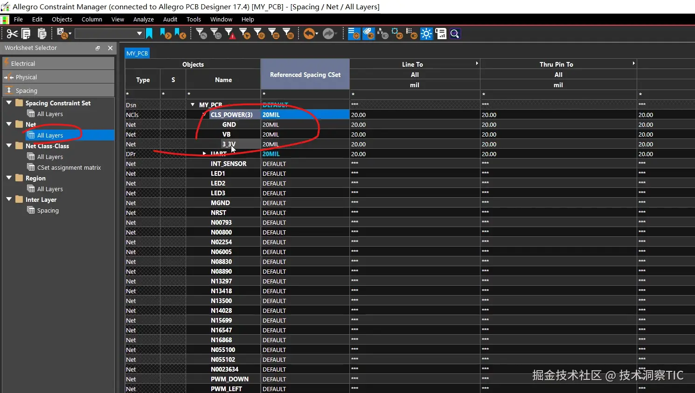Open the Tools menu
Viewport: 695px width, 393px height.
(x=194, y=19)
